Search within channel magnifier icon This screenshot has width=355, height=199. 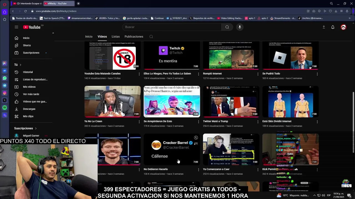click(151, 36)
